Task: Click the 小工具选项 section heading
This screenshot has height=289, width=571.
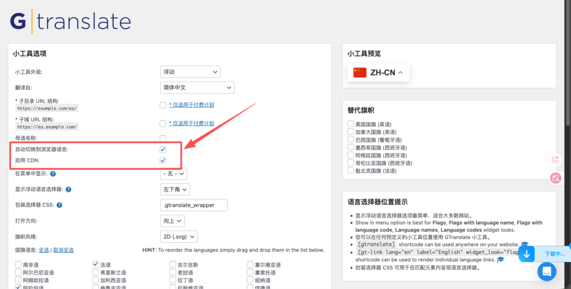Action: (x=30, y=54)
